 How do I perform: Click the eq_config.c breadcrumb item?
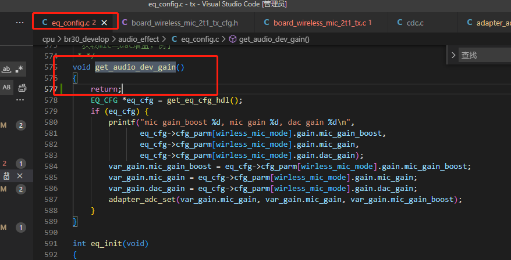[x=200, y=39]
